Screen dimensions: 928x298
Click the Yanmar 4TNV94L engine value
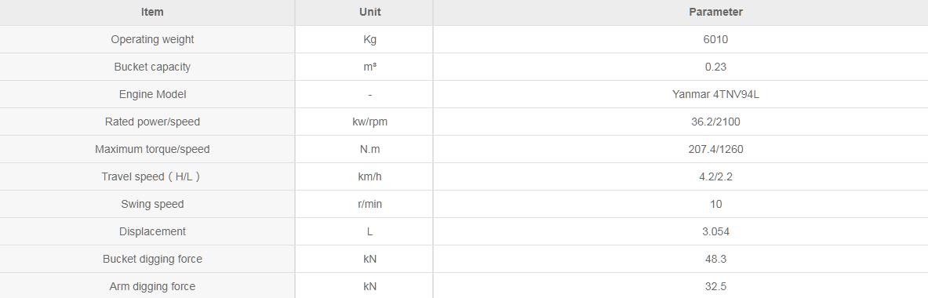pos(715,95)
